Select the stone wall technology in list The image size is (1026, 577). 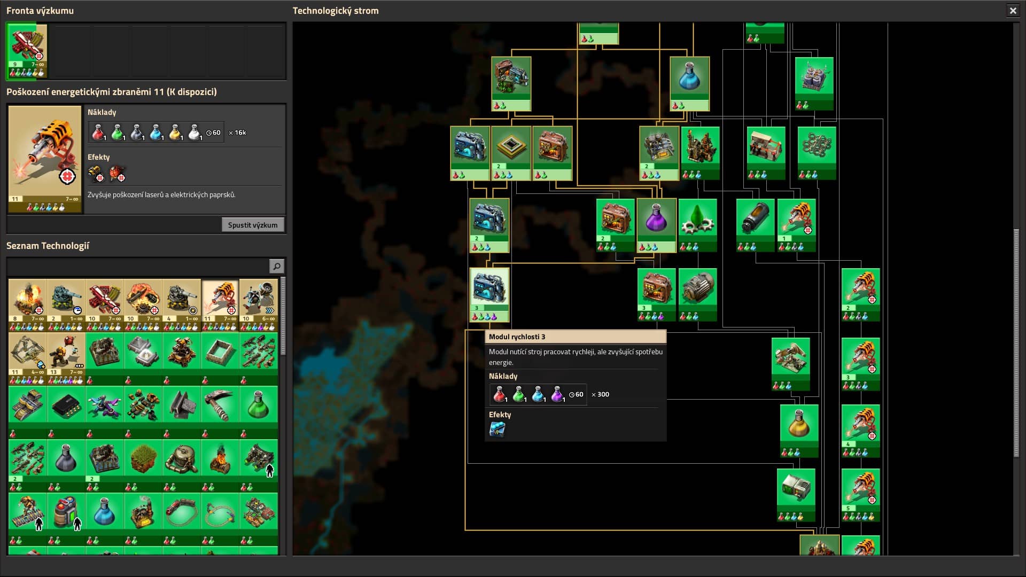pyautogui.click(x=220, y=358)
